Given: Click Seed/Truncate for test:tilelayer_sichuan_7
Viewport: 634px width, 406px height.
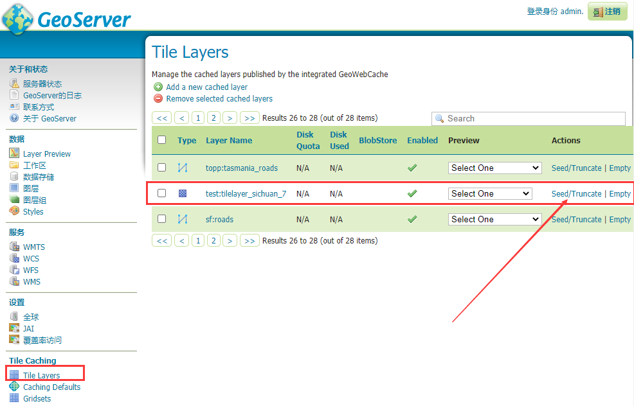Looking at the screenshot, I should click(x=576, y=193).
